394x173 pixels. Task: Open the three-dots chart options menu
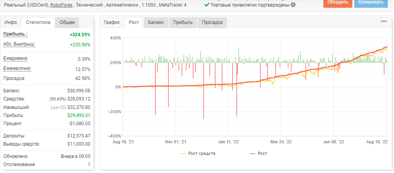click(x=384, y=21)
